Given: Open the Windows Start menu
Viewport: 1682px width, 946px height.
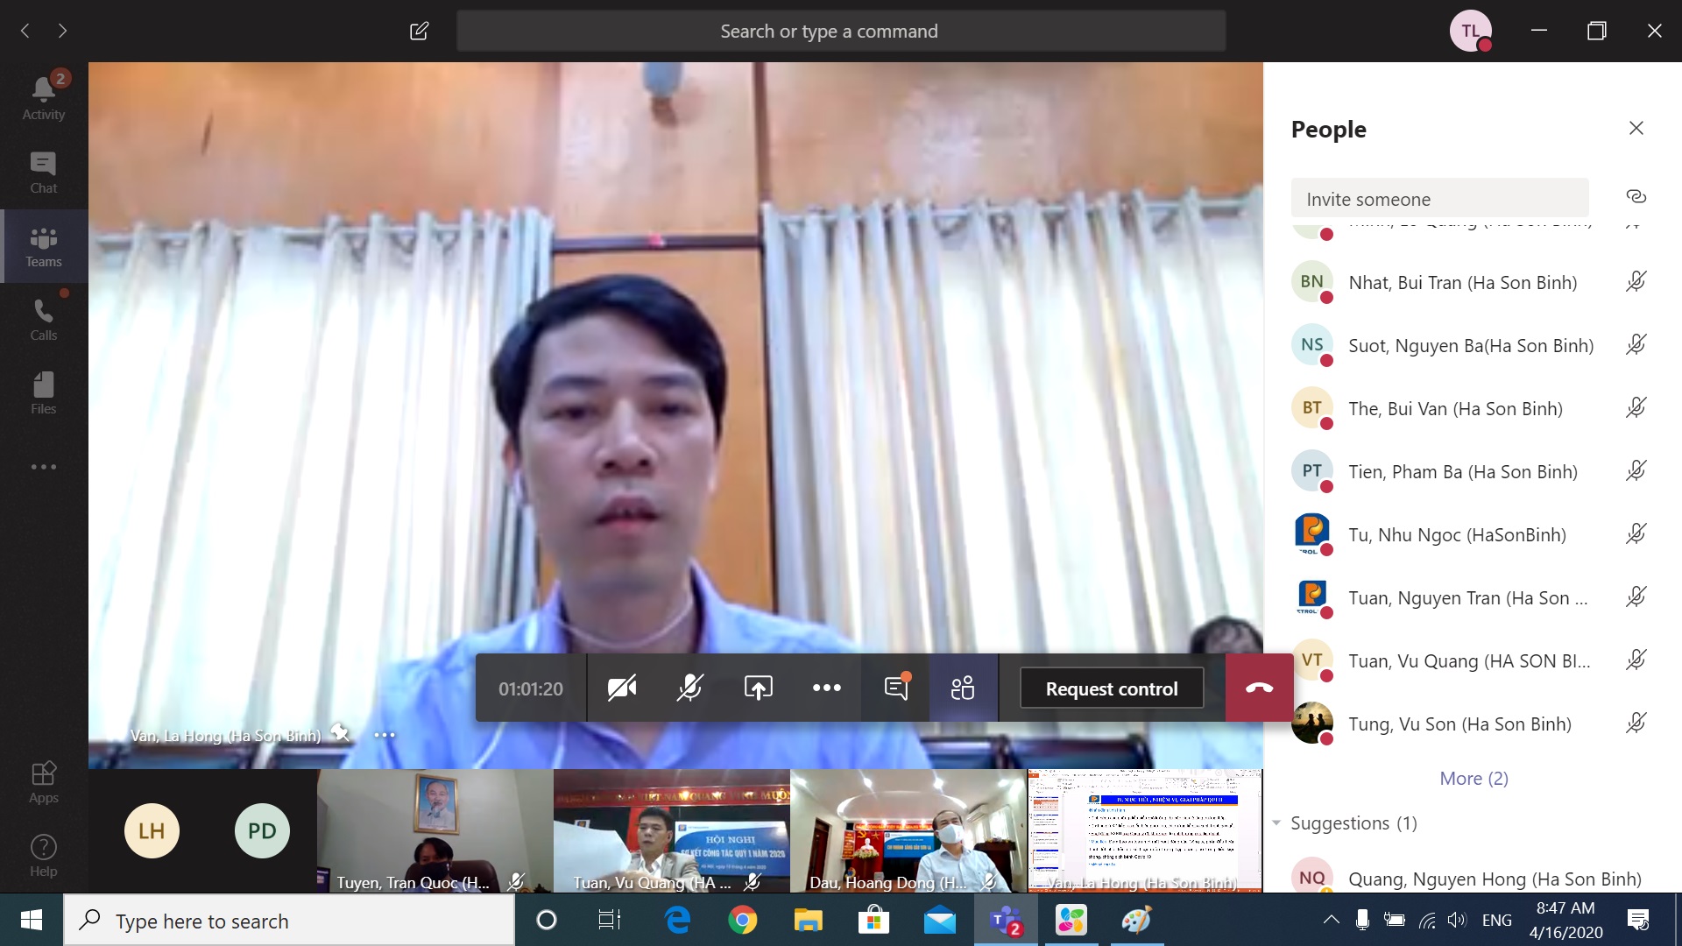Looking at the screenshot, I should coord(32,920).
